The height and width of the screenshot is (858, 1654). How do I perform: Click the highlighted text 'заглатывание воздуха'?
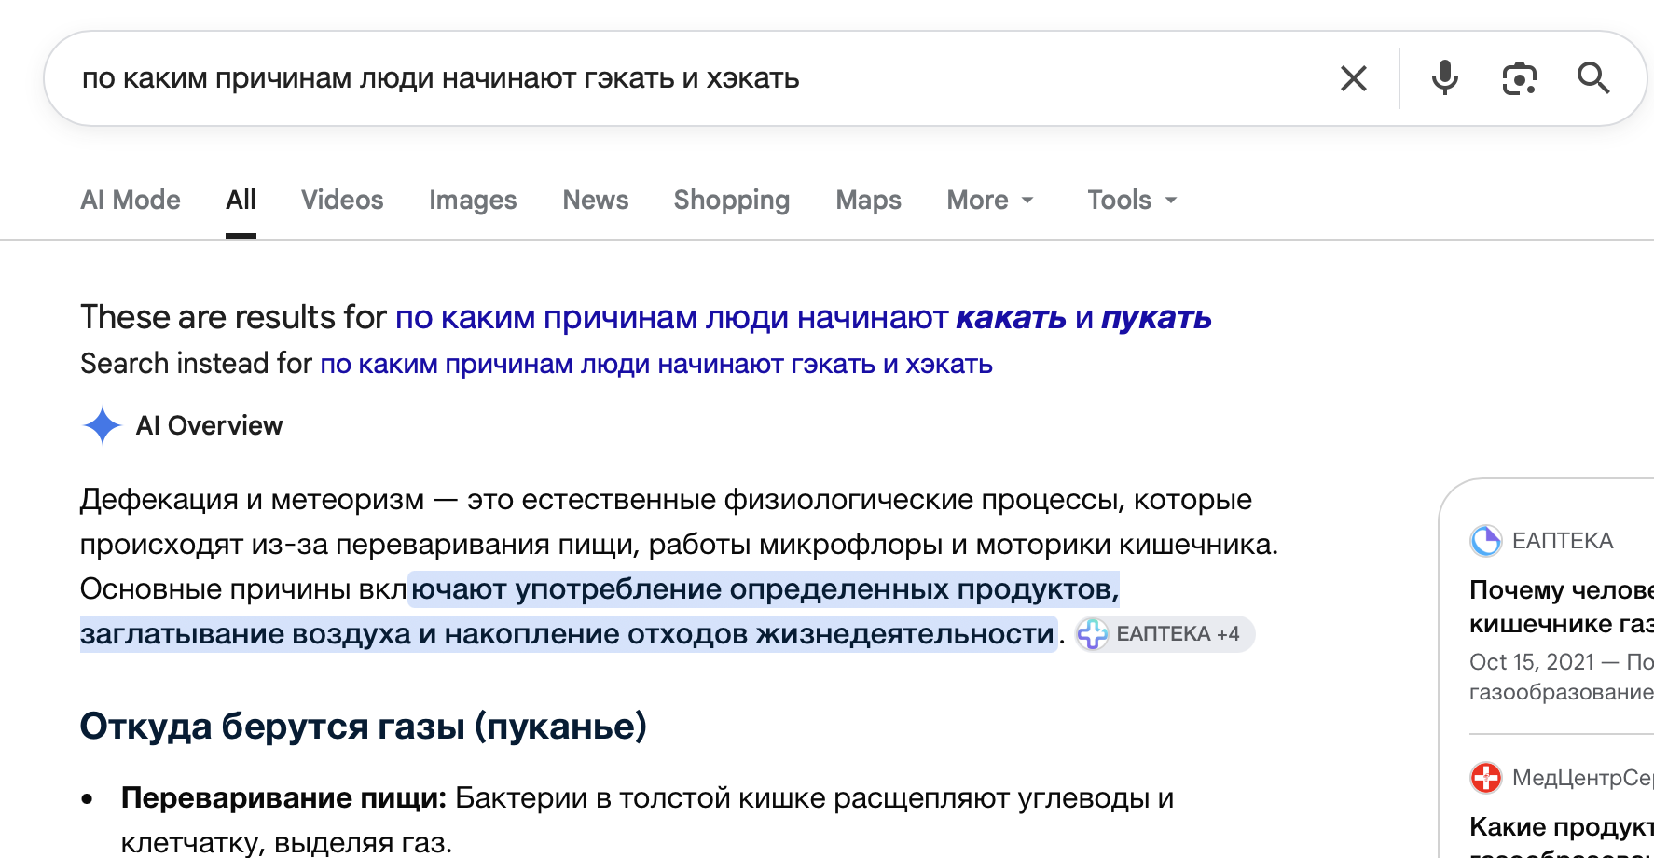click(245, 634)
